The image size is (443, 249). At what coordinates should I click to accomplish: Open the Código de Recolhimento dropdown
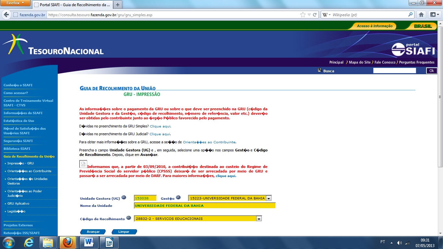tap(198, 219)
